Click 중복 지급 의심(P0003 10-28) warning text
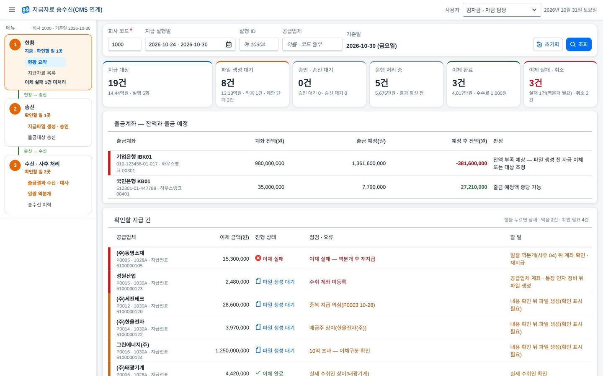 pyautogui.click(x=342, y=305)
